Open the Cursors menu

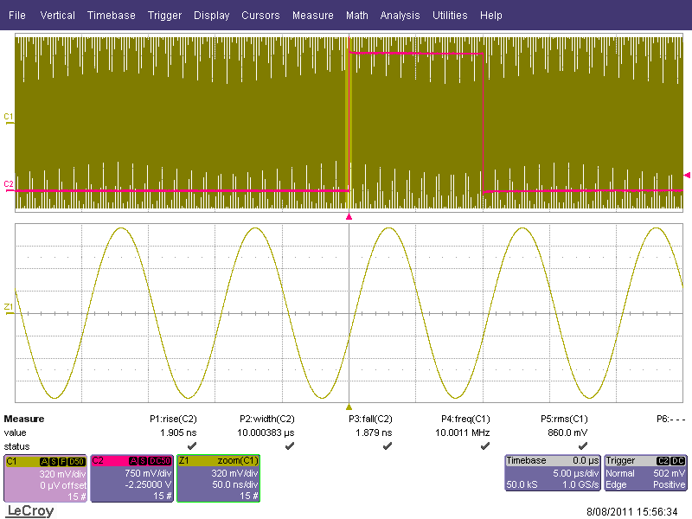tap(260, 16)
